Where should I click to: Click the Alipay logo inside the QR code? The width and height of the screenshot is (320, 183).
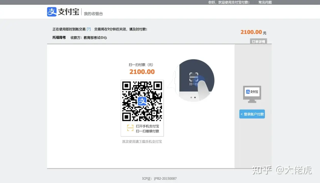[x=142, y=101]
